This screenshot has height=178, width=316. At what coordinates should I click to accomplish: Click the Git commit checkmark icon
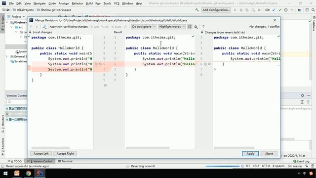(x=280, y=10)
